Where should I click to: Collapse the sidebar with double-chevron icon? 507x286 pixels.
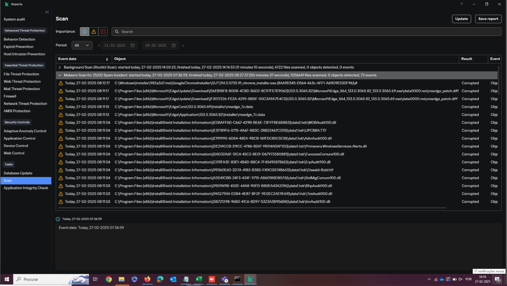coord(47,12)
